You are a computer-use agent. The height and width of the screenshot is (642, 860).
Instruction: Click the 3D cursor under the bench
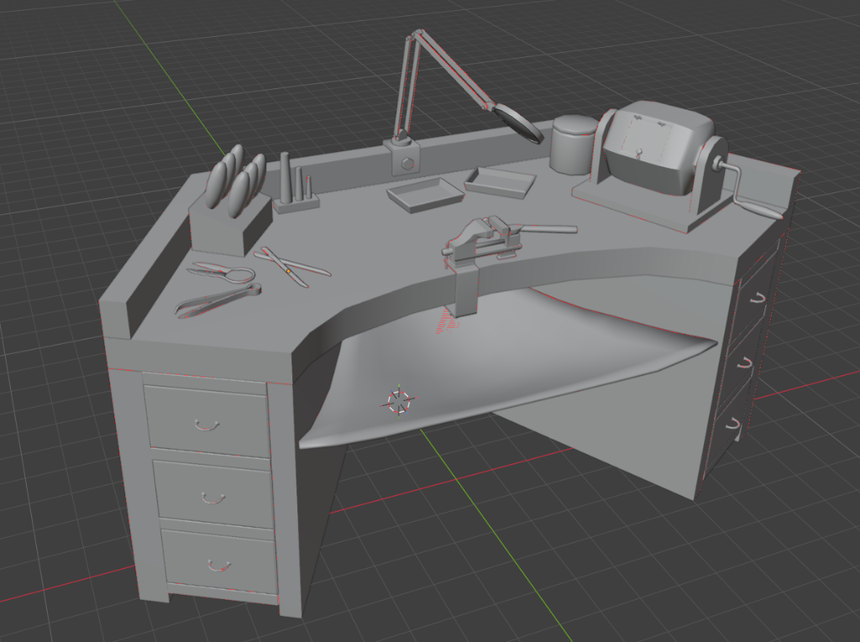(x=399, y=402)
